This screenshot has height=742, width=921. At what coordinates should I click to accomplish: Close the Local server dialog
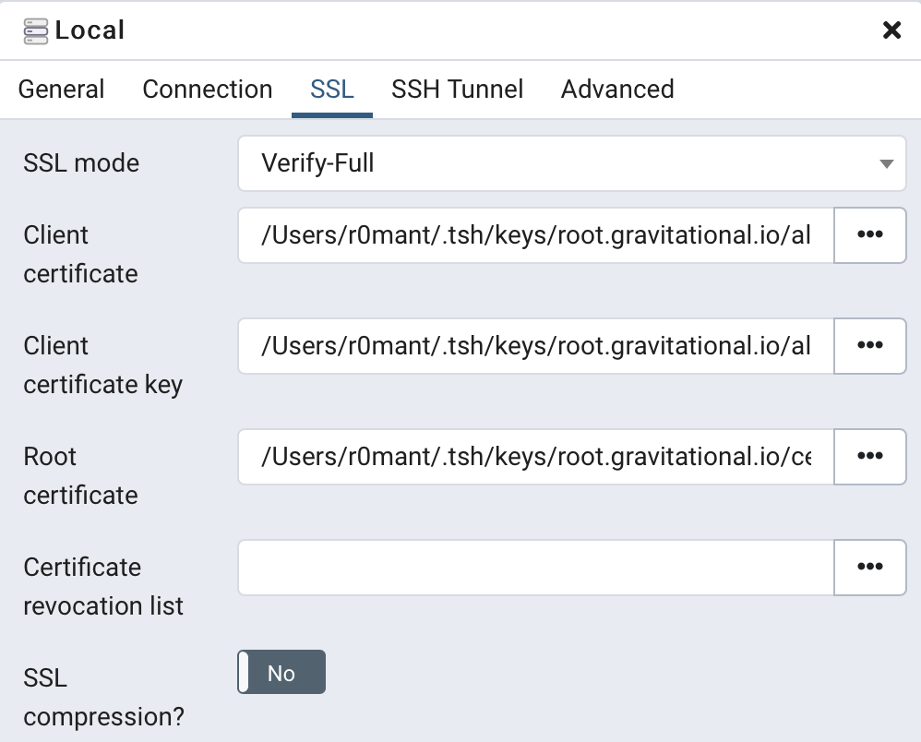tap(891, 30)
